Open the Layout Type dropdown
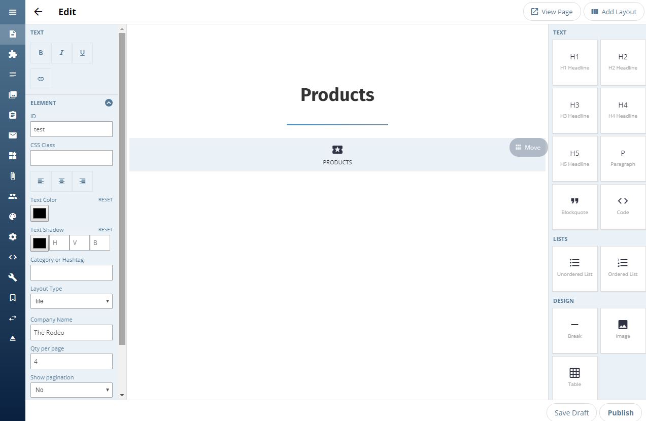This screenshot has height=421, width=646. (x=71, y=301)
